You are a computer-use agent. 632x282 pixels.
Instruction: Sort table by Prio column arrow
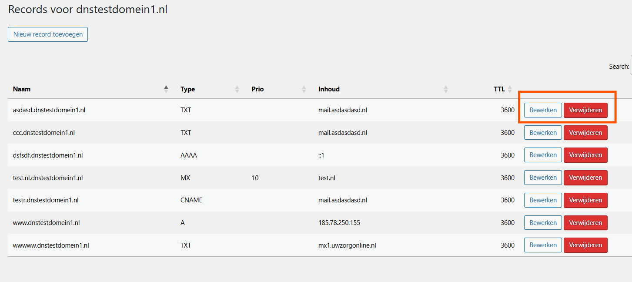(x=304, y=89)
